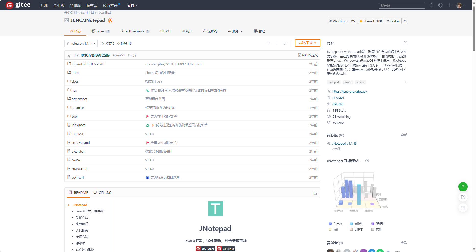
Task: Open the 606 次提交 commits link
Action: [x=308, y=55]
